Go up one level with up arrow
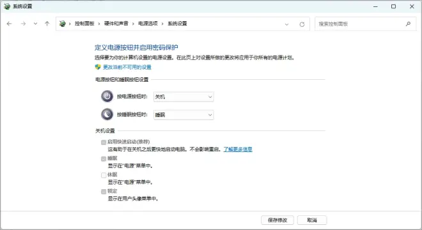 [x=47, y=24]
